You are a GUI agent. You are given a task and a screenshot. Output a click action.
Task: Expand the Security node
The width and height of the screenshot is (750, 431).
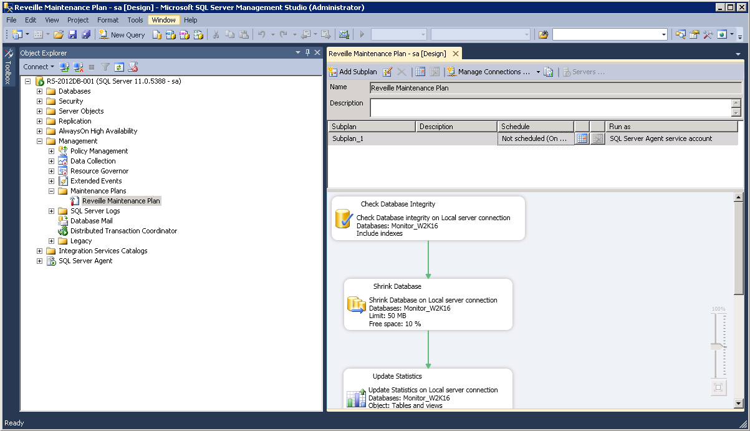[x=39, y=101]
